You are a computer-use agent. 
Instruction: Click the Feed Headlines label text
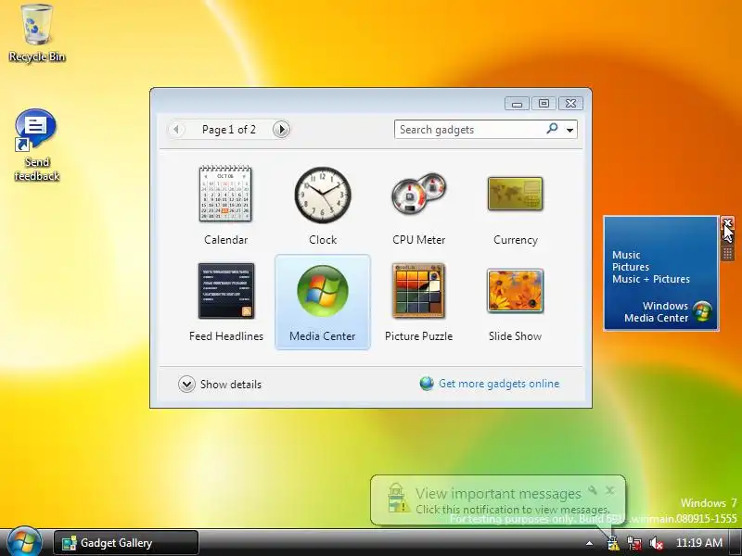(x=226, y=336)
